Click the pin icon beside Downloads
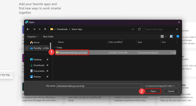Viewport: 196px width, 106px height. (x=47, y=65)
